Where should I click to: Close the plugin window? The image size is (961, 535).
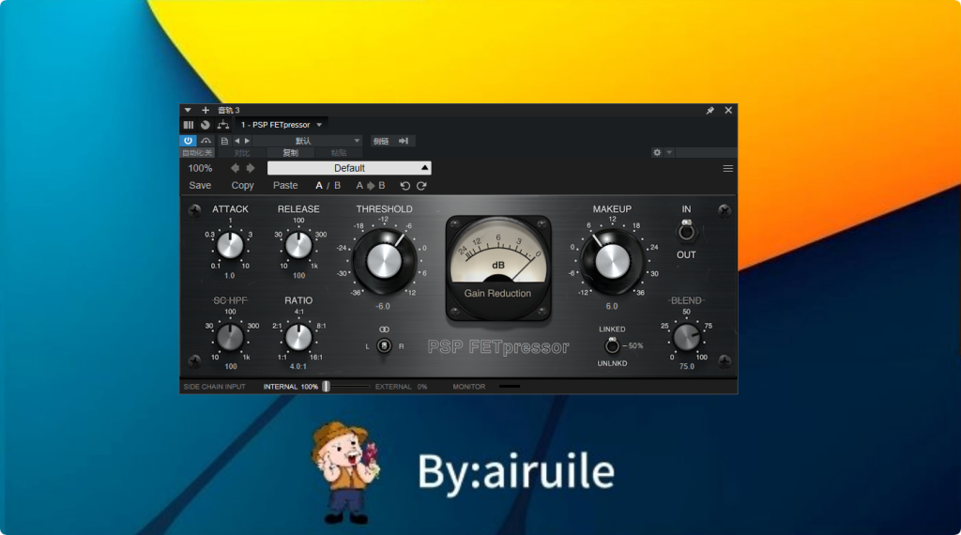(x=728, y=111)
